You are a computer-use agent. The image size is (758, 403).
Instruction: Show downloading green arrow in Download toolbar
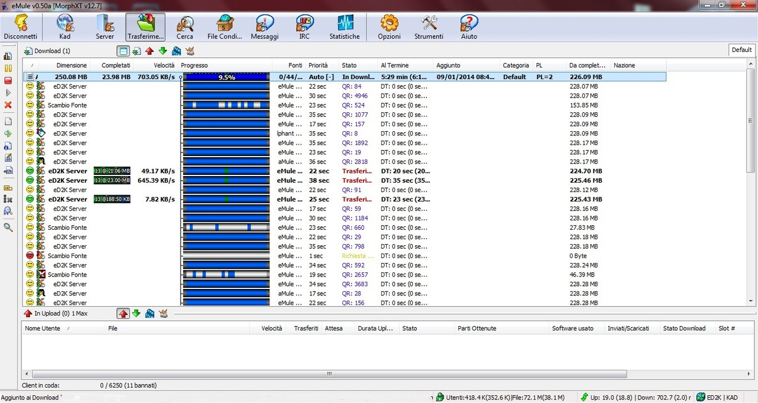[x=163, y=51]
